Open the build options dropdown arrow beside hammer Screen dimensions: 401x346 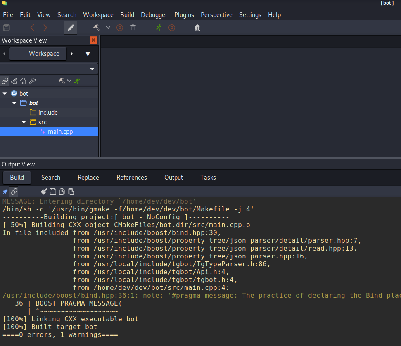coord(108,28)
